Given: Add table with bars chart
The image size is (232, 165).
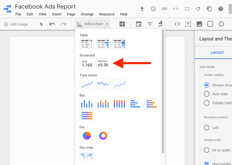Looking at the screenshot, I should coord(103,44).
